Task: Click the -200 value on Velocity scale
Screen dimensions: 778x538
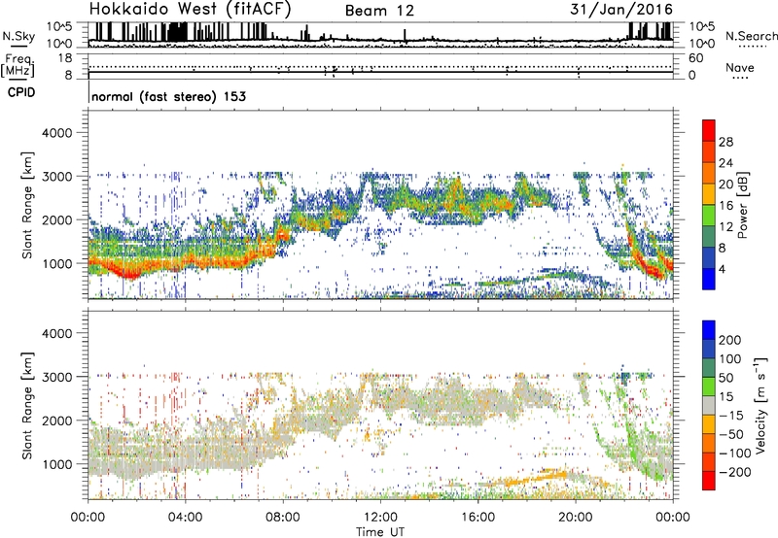Action: point(734,472)
